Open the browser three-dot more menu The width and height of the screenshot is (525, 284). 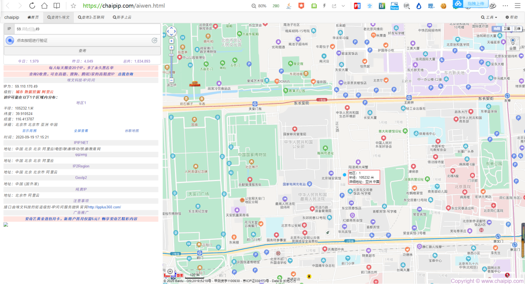click(505, 6)
